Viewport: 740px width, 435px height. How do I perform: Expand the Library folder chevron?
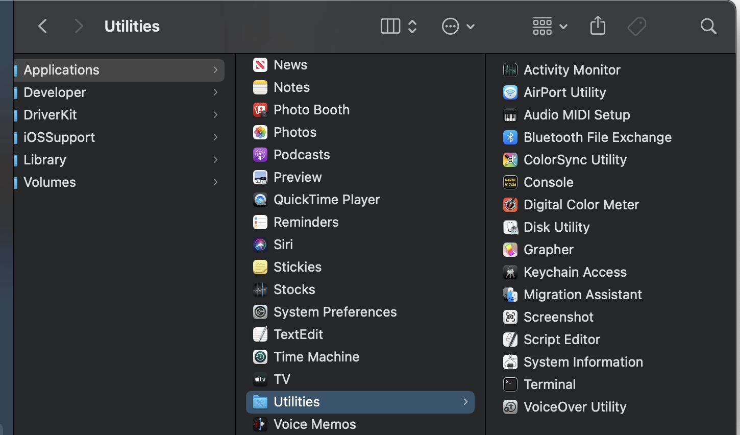tap(215, 160)
